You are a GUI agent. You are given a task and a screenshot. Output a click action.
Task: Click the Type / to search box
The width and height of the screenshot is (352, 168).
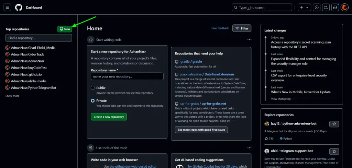point(262,8)
